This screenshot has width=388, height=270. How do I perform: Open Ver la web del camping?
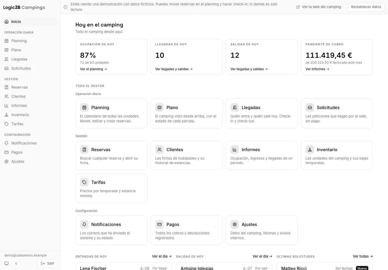pos(318,7)
